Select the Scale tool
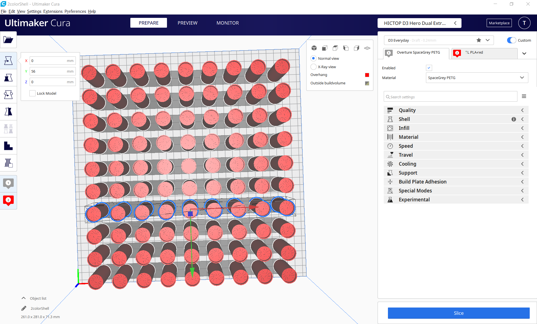The width and height of the screenshot is (537, 324). coord(8,78)
